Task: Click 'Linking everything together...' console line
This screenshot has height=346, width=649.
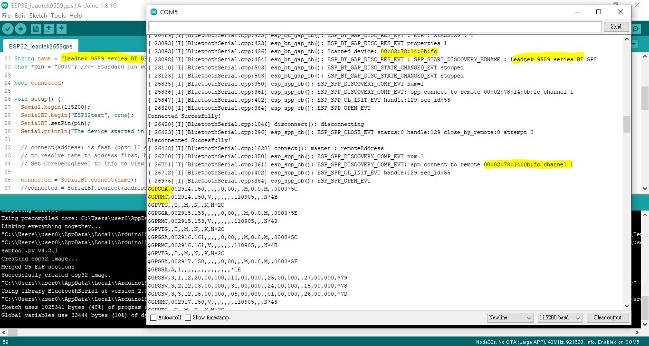Action: click(x=51, y=226)
